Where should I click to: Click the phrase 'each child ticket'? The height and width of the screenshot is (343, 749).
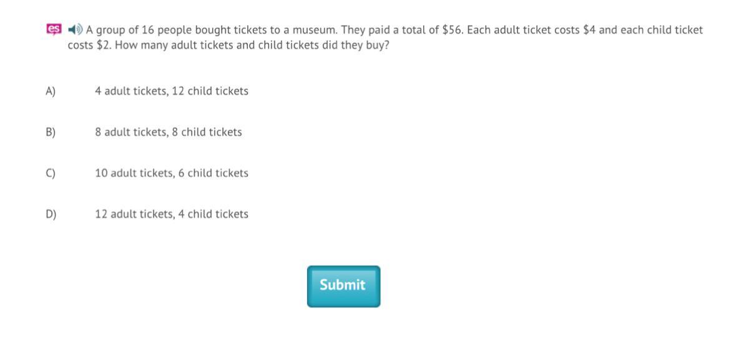[662, 30]
